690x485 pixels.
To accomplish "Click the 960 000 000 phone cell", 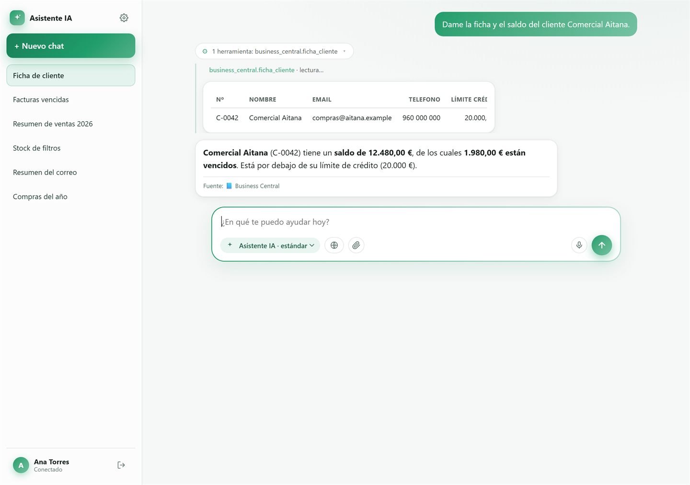I will pos(421,118).
